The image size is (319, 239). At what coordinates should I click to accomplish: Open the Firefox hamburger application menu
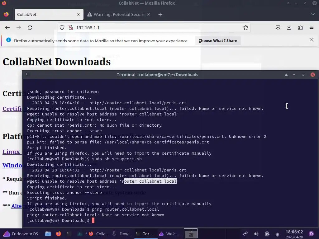click(312, 27)
